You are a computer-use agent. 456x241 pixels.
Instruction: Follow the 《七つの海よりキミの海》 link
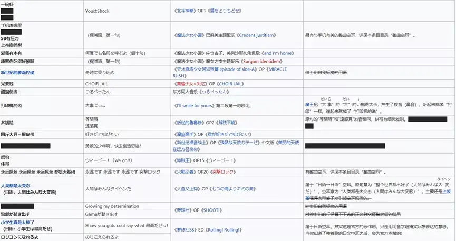[x=232, y=189]
